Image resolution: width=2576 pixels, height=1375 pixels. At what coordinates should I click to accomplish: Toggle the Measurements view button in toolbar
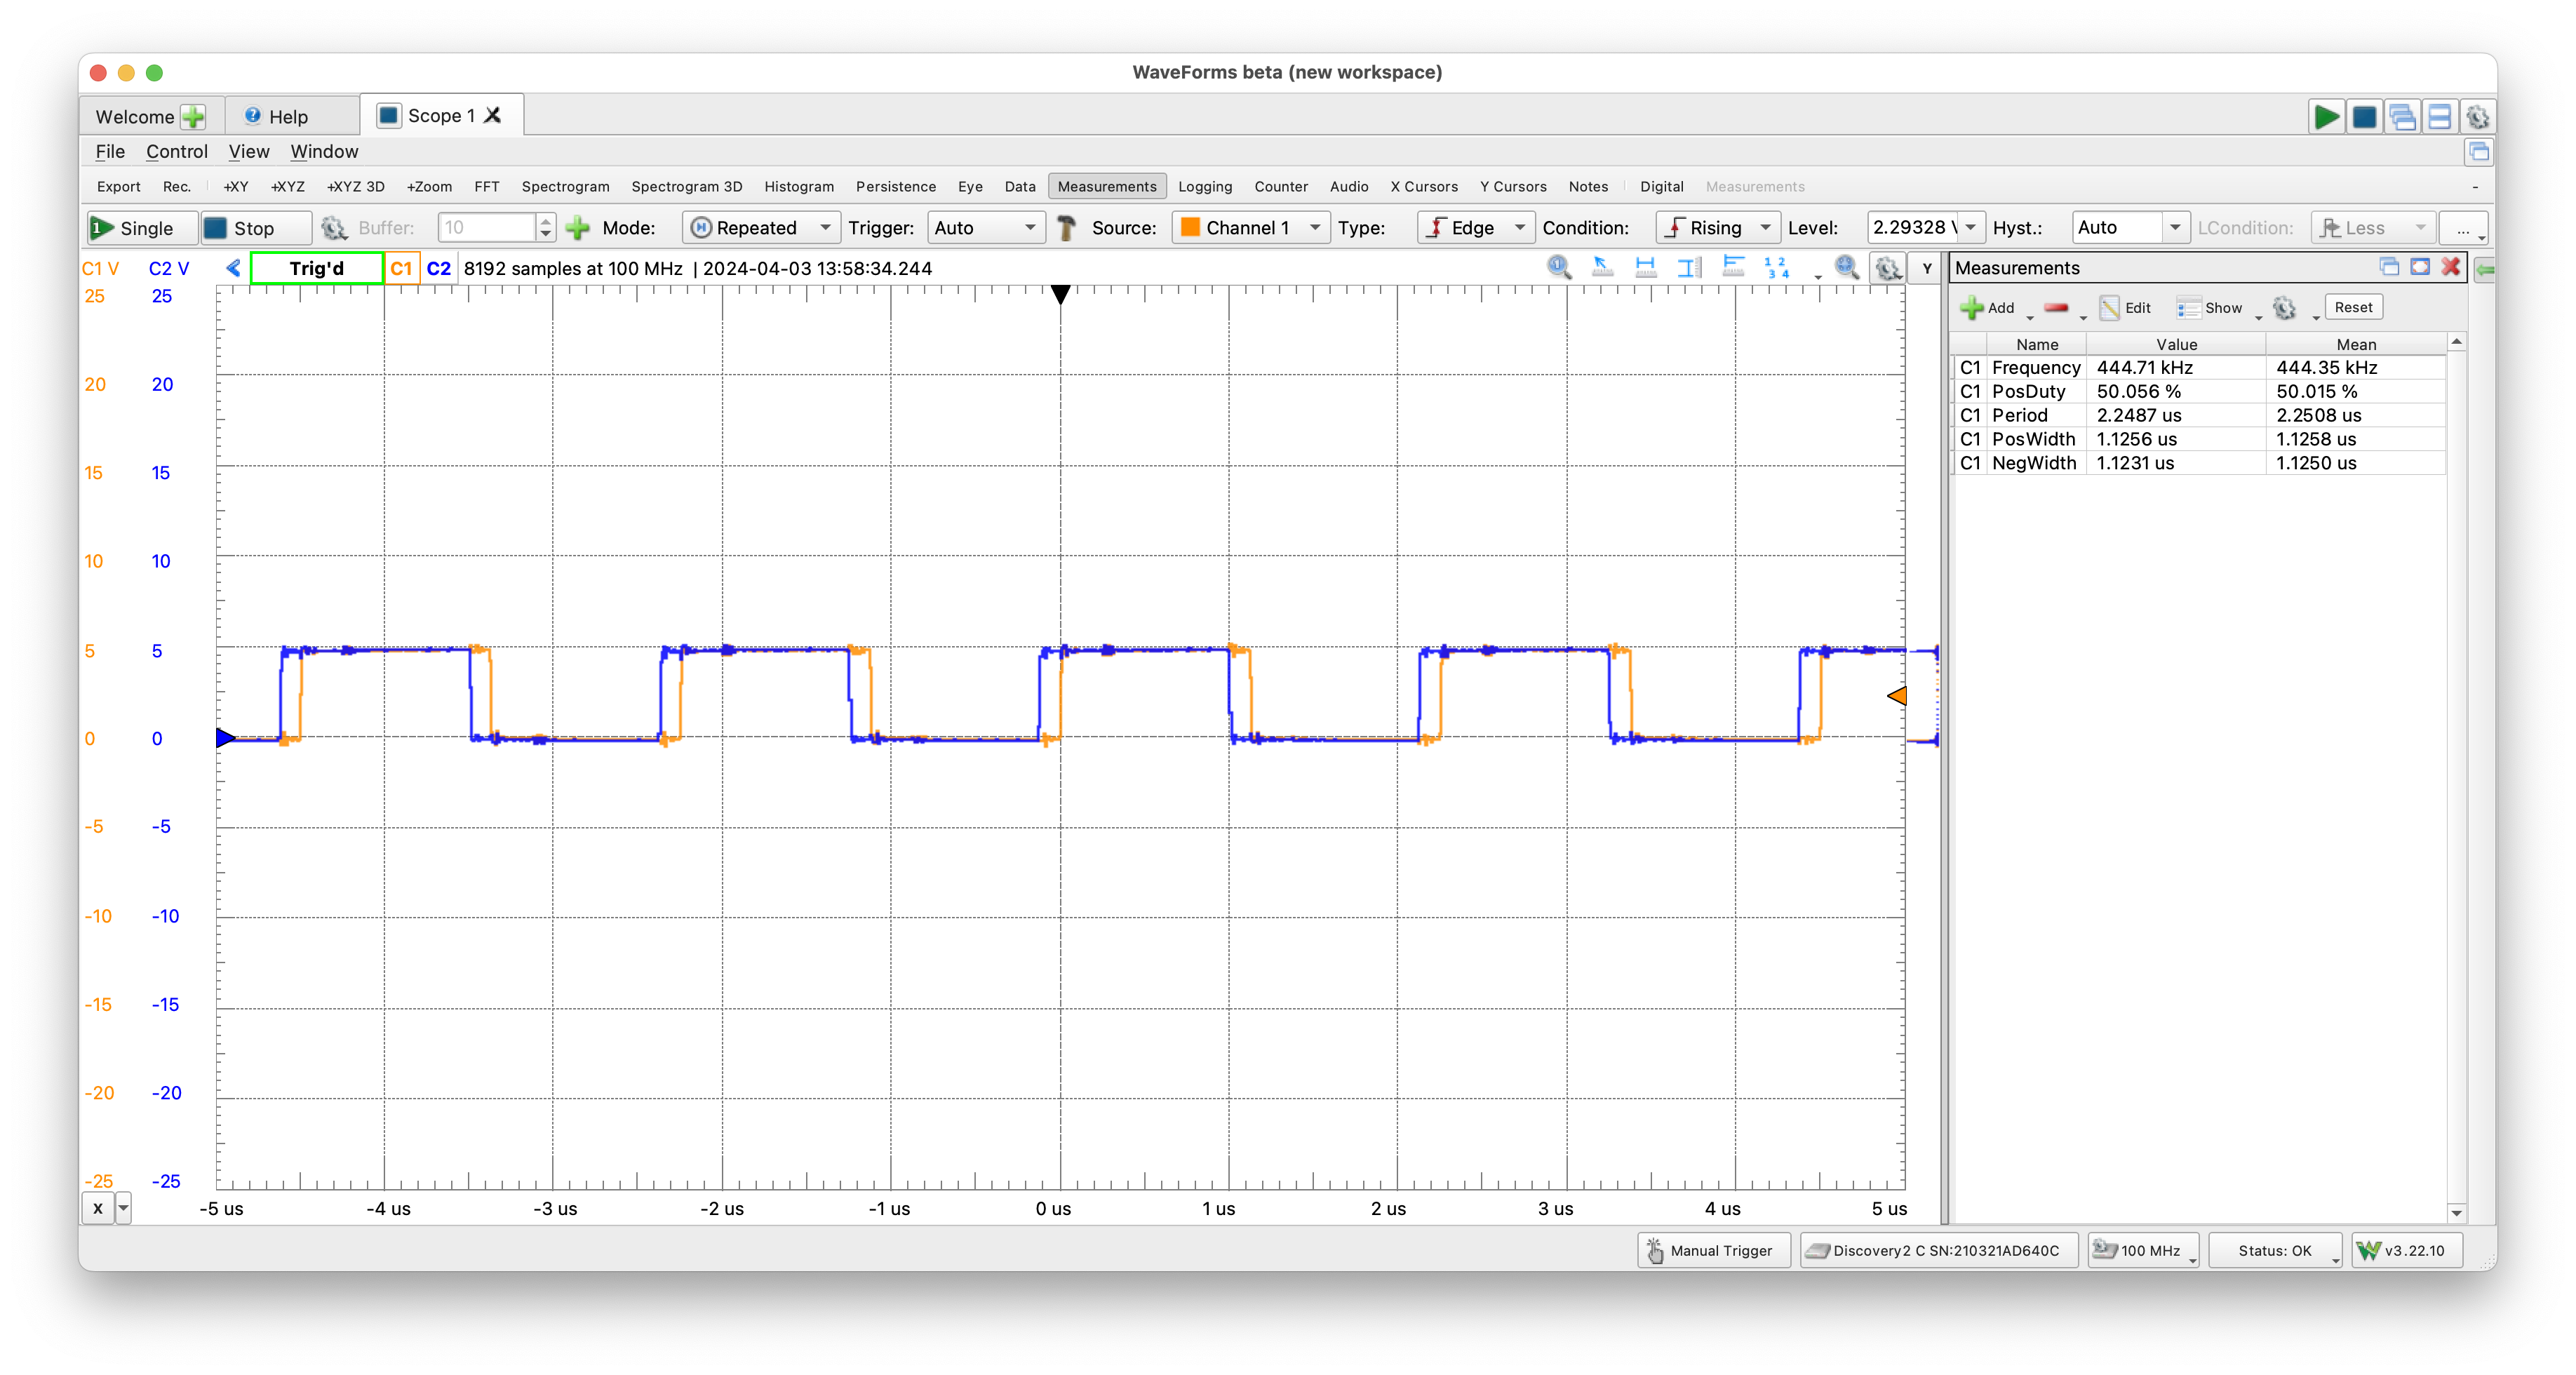1106,186
